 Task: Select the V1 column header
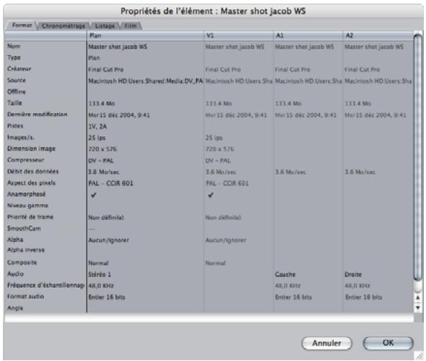239,36
